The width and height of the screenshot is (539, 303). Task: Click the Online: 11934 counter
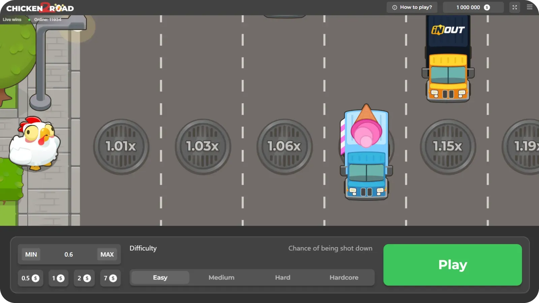(x=47, y=20)
